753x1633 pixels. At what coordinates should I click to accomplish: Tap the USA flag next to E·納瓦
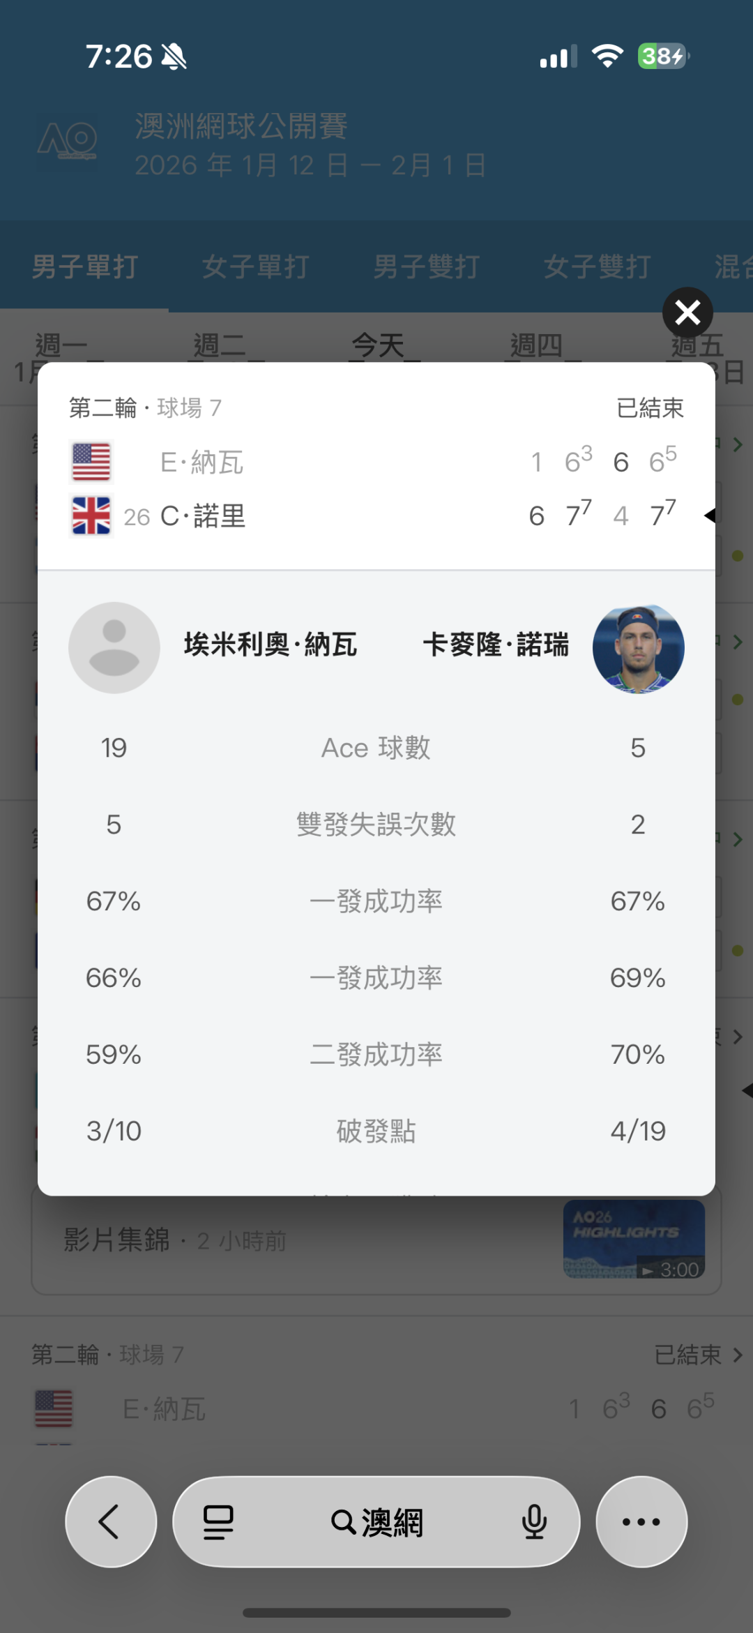[x=91, y=462]
